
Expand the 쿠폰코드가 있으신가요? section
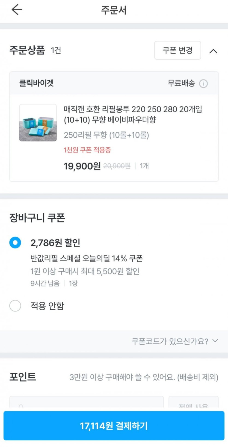pos(170,341)
